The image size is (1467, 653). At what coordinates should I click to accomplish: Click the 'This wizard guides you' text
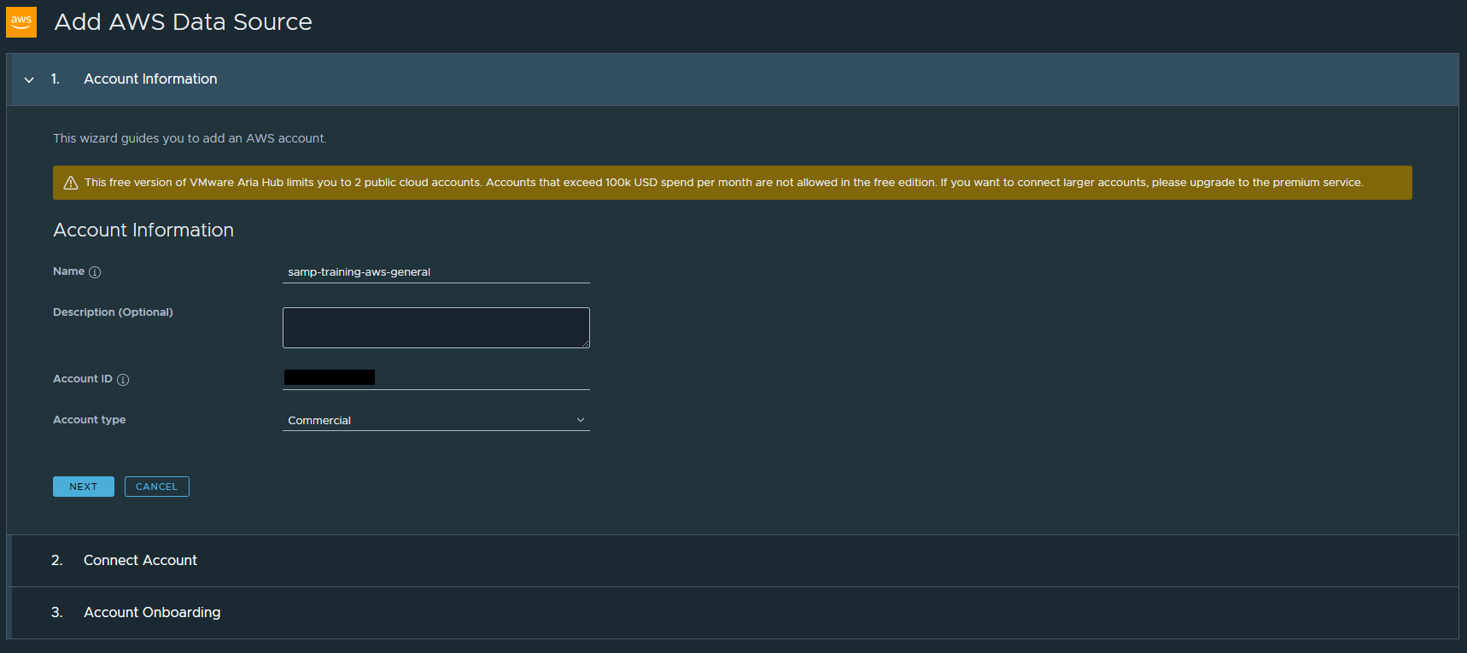click(190, 138)
